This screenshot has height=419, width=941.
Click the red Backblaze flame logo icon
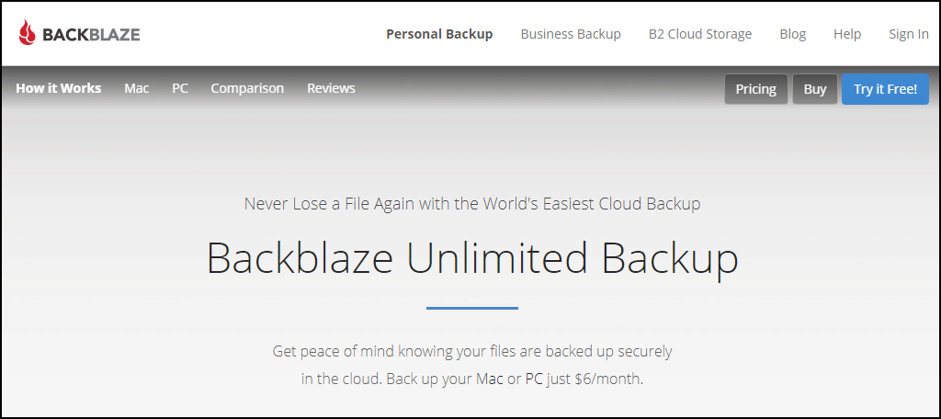[27, 33]
